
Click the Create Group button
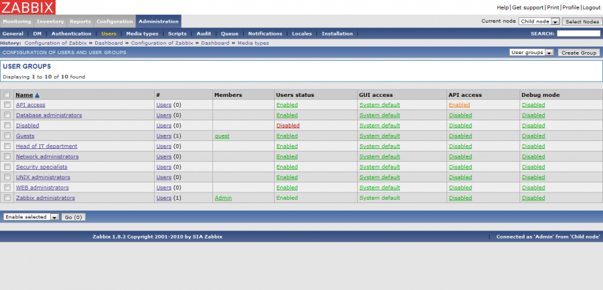coord(578,53)
